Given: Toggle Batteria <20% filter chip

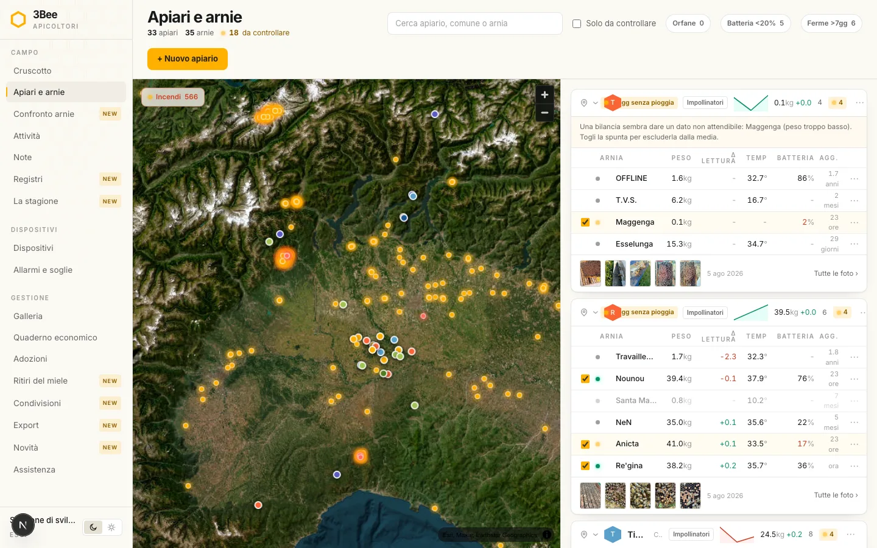Looking at the screenshot, I should coord(755,23).
